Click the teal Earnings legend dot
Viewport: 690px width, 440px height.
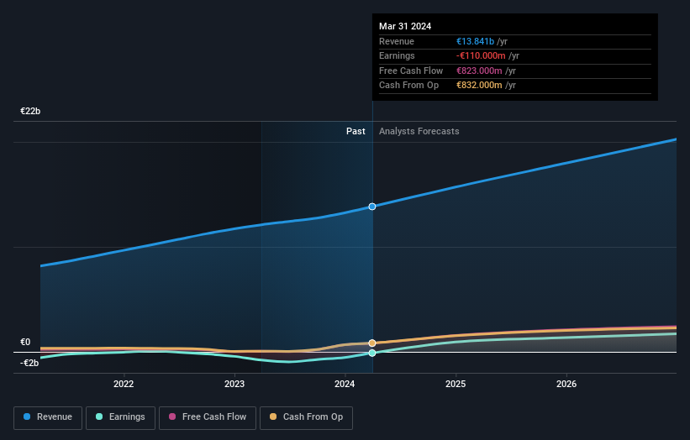click(99, 416)
